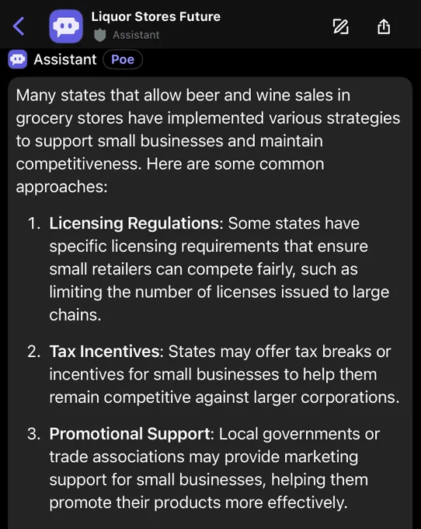
Task: Click the Tax Incentives bold heading
Action: 104,352
